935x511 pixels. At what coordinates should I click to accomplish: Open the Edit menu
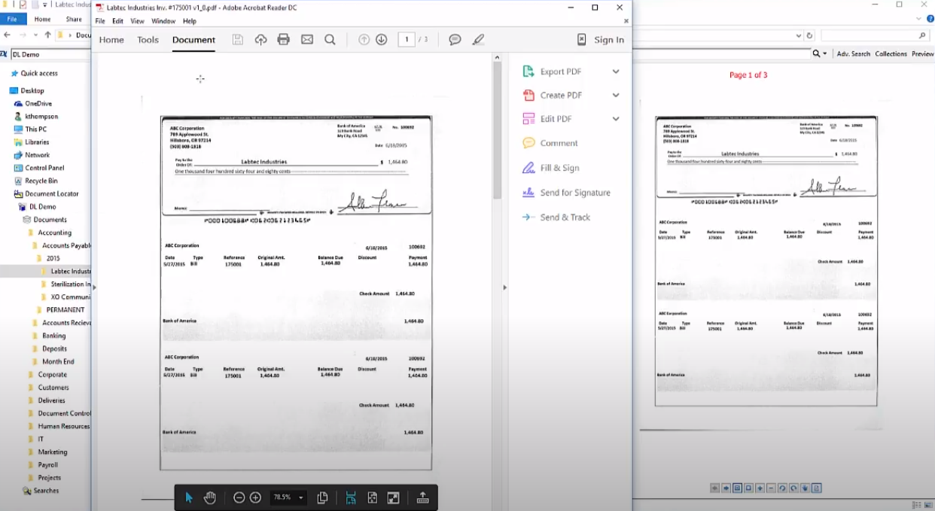click(117, 21)
